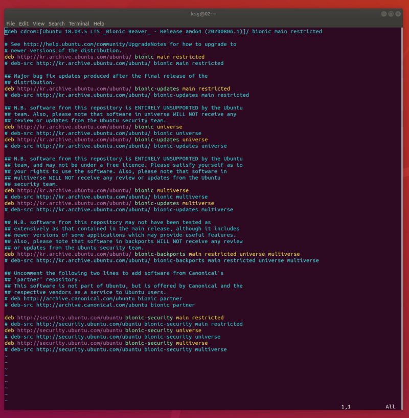Click 'team, and may not be under a free licence' line
The image size is (409, 418).
click(x=124, y=165)
